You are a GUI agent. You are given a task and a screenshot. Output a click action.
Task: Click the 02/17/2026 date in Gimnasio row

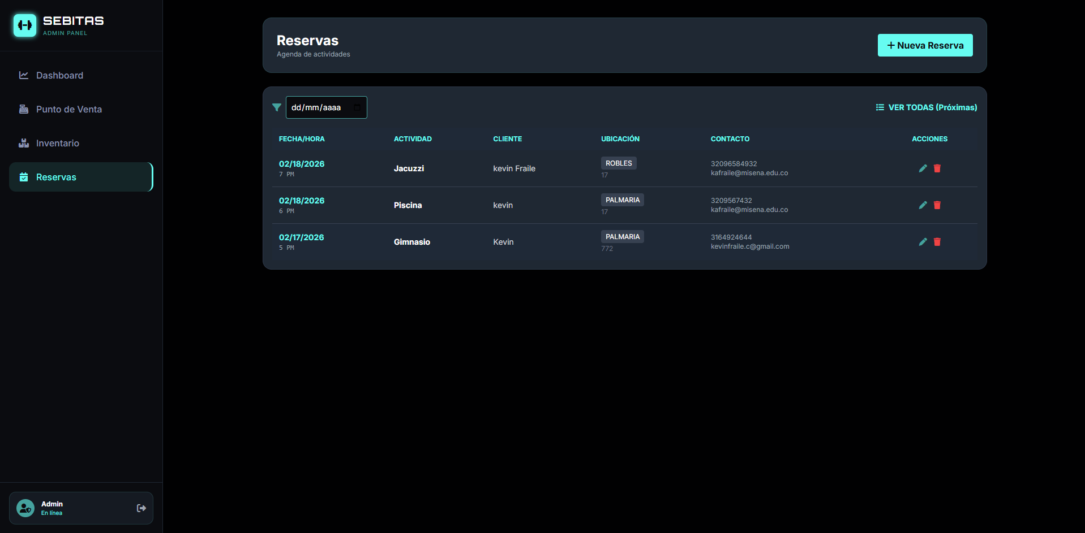[301, 237]
